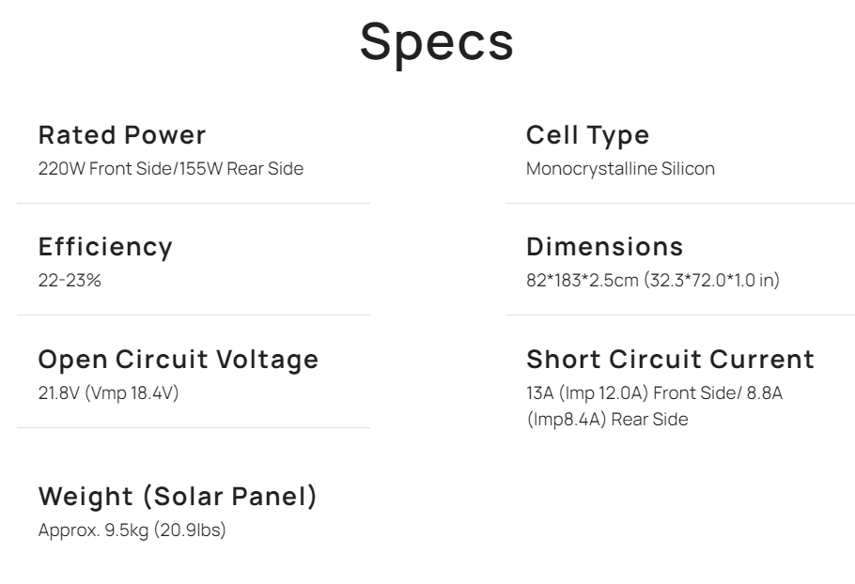Click the 22-23% efficiency value
This screenshot has width=855, height=584.
coord(70,281)
